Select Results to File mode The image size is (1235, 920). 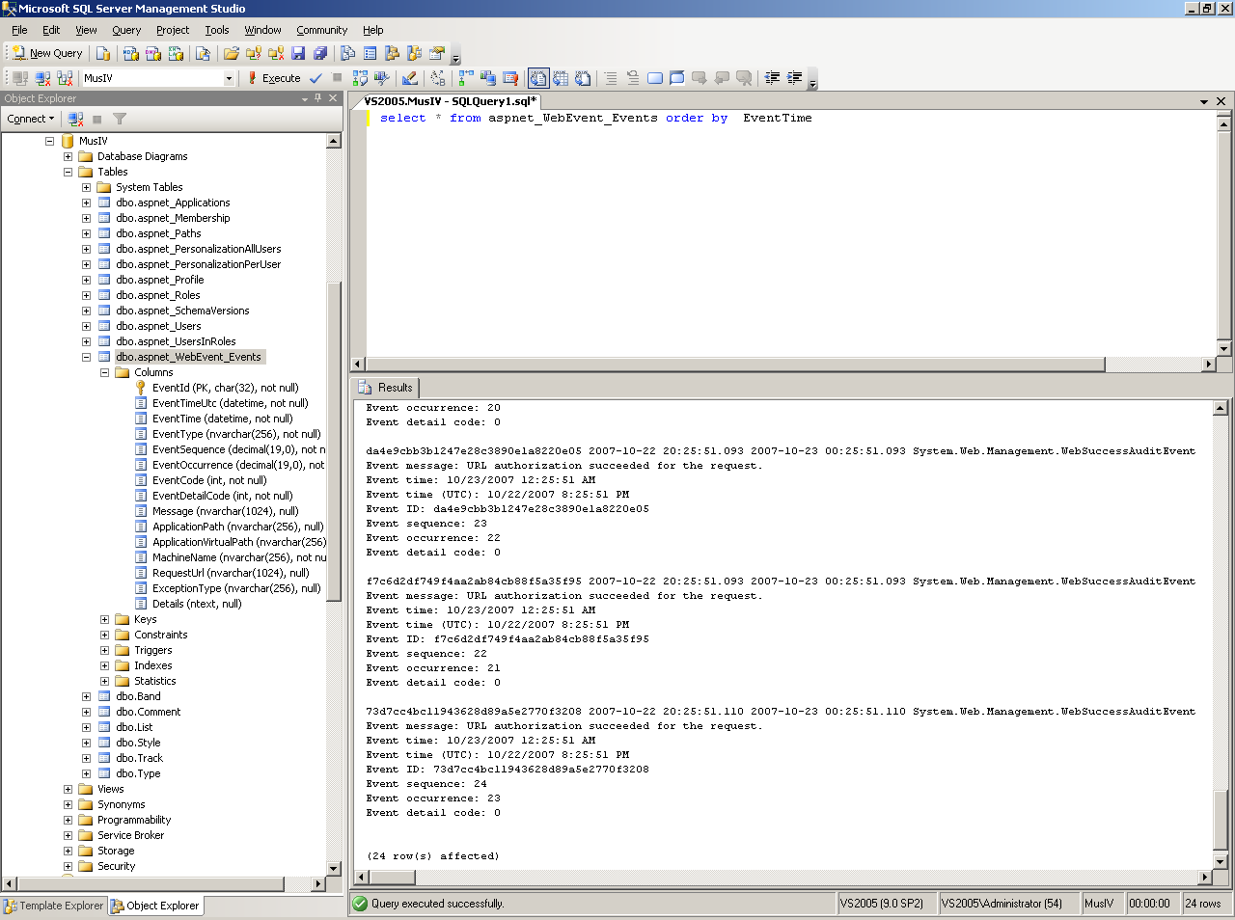tap(583, 78)
